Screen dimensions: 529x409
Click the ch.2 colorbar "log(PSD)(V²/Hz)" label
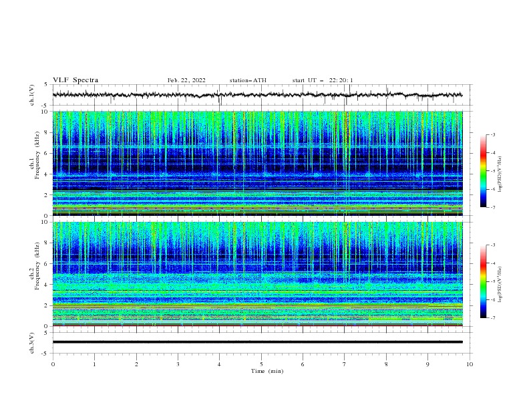(x=500, y=285)
